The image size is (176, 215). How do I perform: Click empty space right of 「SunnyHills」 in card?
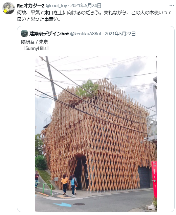point(109,49)
